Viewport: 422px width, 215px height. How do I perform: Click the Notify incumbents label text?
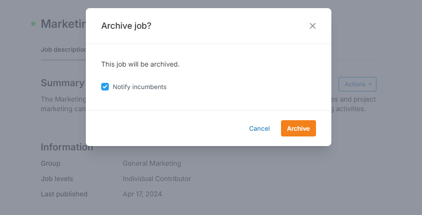(140, 87)
